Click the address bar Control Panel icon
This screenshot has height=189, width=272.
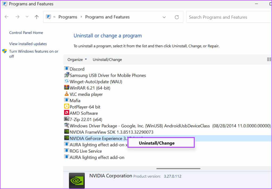(48, 17)
